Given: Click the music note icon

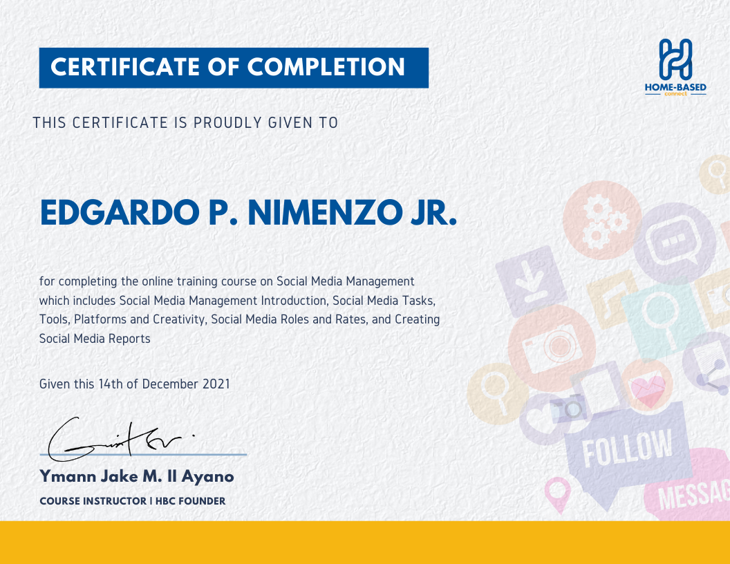Looking at the screenshot, I should [x=610, y=301].
